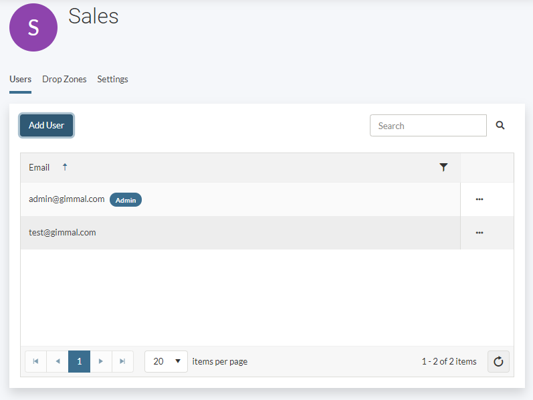The height and width of the screenshot is (400, 533).
Task: Select the Users tab
Action: [x=20, y=79]
